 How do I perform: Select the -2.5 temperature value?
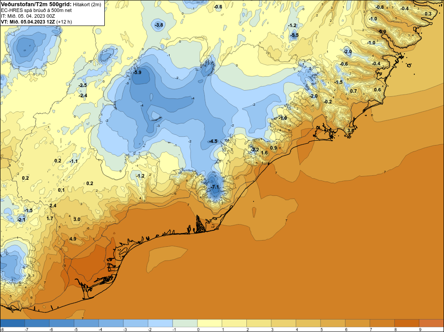tap(83, 85)
